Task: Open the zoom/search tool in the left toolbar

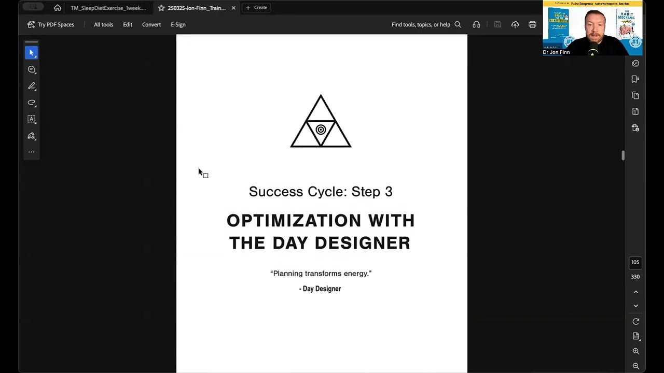Action: pos(32,69)
